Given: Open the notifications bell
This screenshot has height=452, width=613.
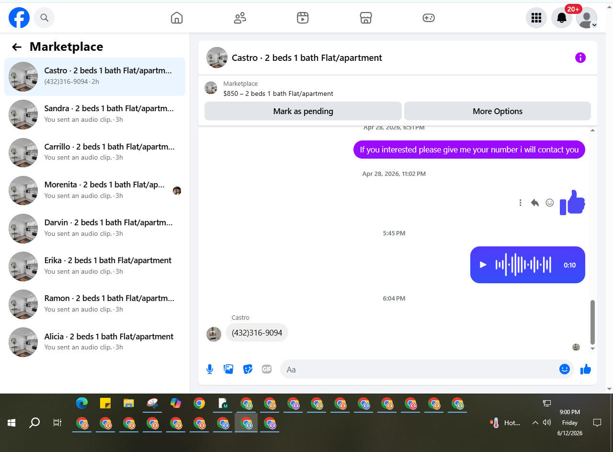Looking at the screenshot, I should pos(562,18).
